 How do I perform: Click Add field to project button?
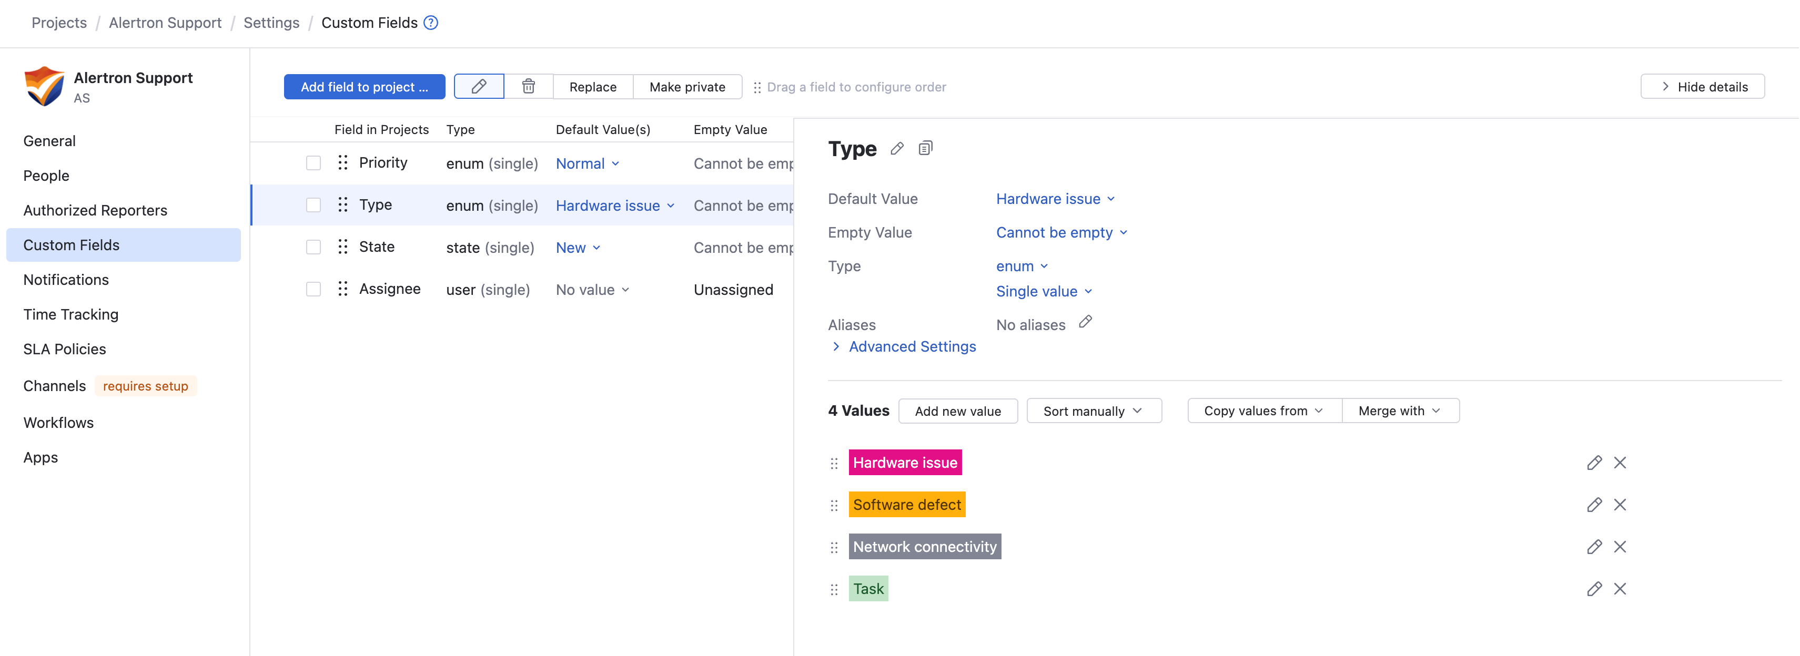[364, 87]
